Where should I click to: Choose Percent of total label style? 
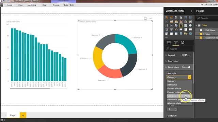(180, 88)
